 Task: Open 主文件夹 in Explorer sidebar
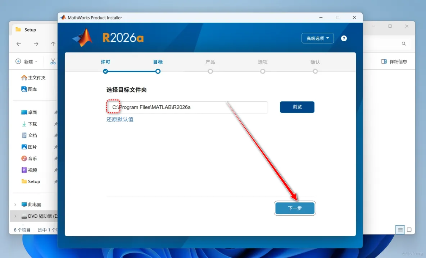[x=33, y=78]
